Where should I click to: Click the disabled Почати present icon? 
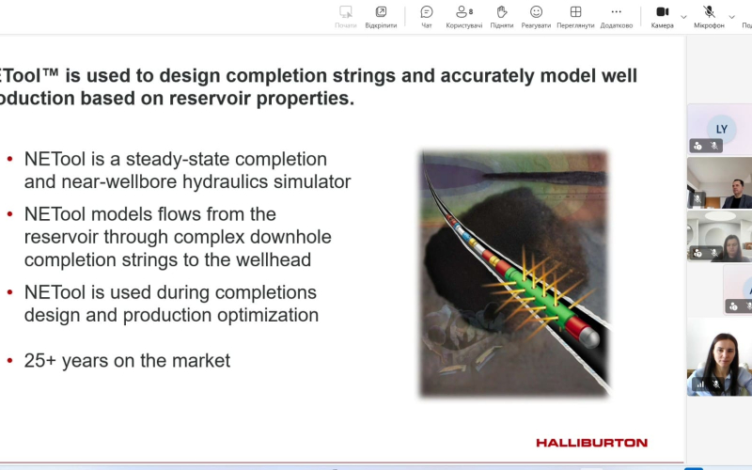click(345, 17)
